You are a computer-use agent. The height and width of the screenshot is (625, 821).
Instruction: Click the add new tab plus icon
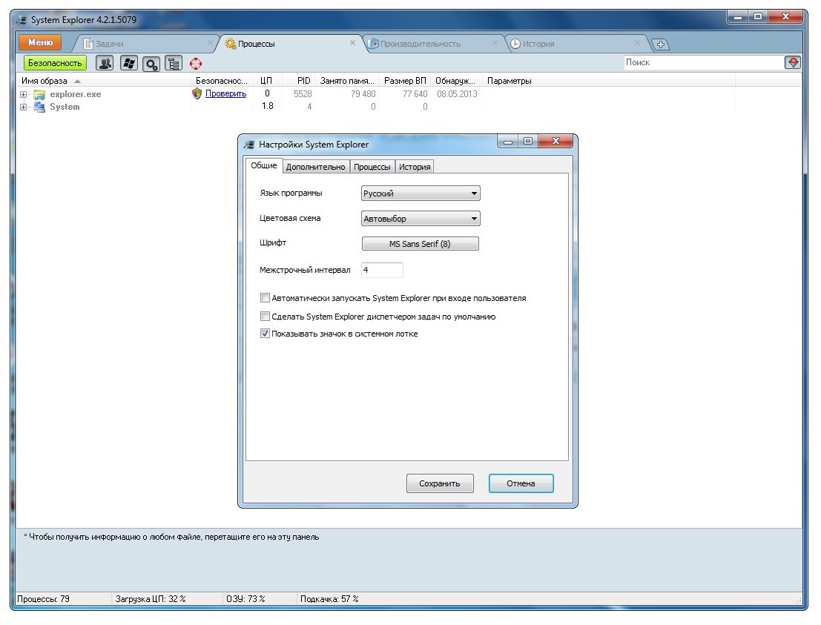[x=659, y=44]
